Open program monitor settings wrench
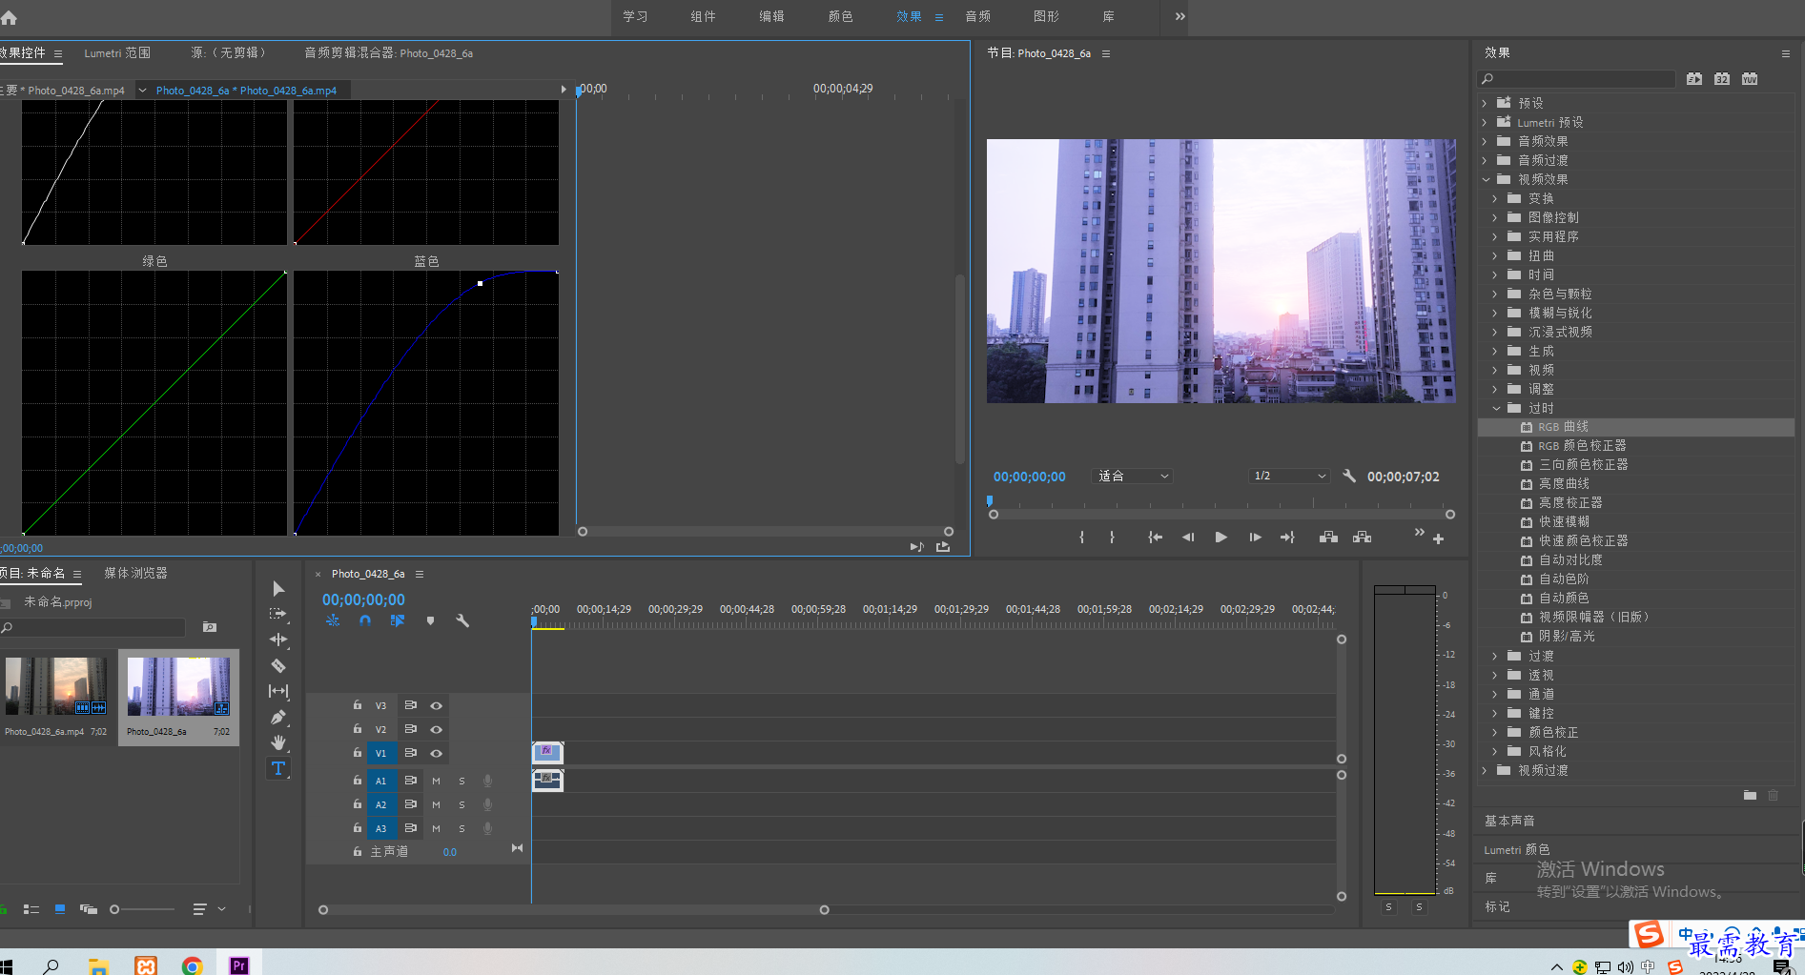Viewport: 1805px width, 975px height. [1349, 476]
